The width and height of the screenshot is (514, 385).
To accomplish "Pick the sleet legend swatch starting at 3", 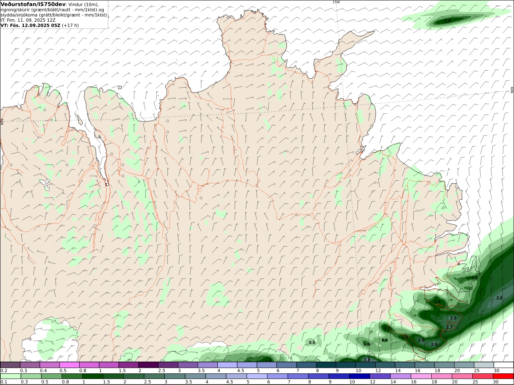I will click(x=188, y=365).
